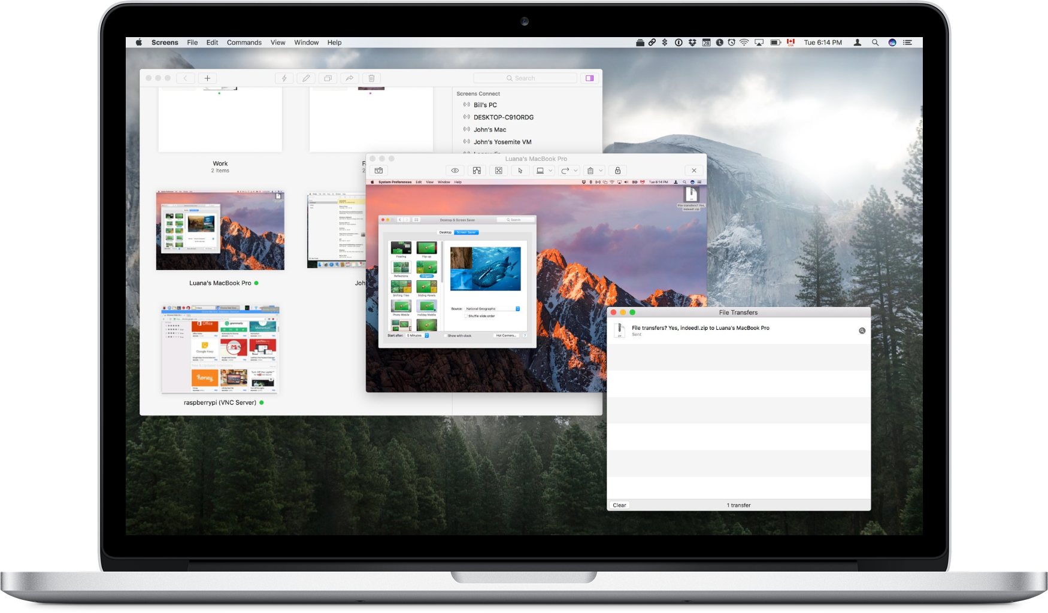
Task: Click the magnifier icon on the sent transfer row
Action: 862,330
